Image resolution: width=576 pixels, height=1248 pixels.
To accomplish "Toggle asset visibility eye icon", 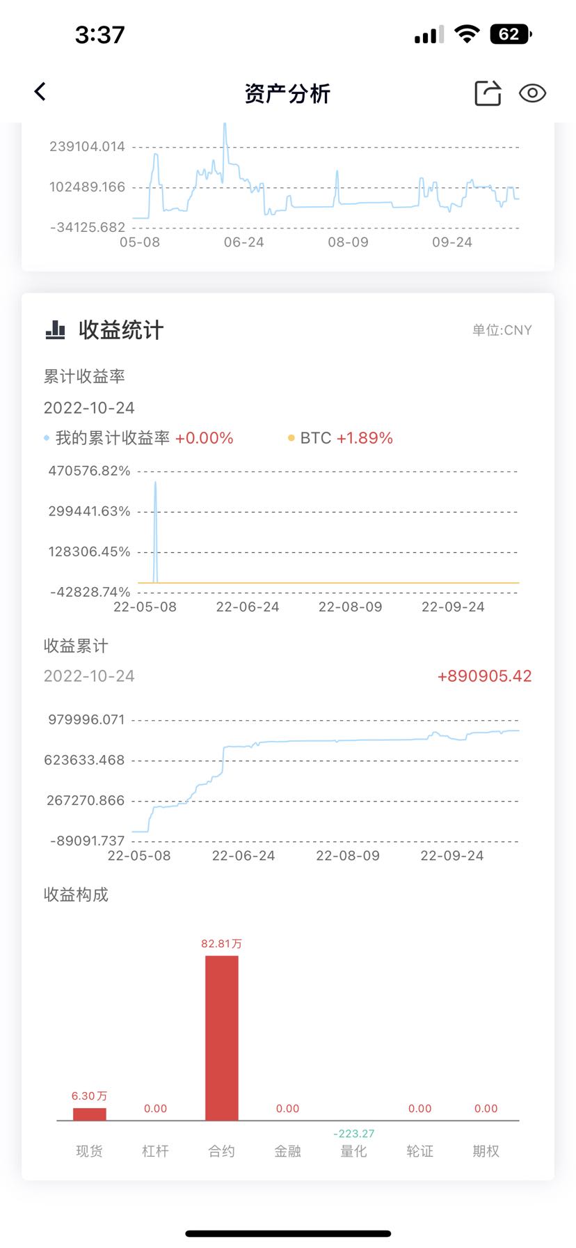I will [x=532, y=93].
